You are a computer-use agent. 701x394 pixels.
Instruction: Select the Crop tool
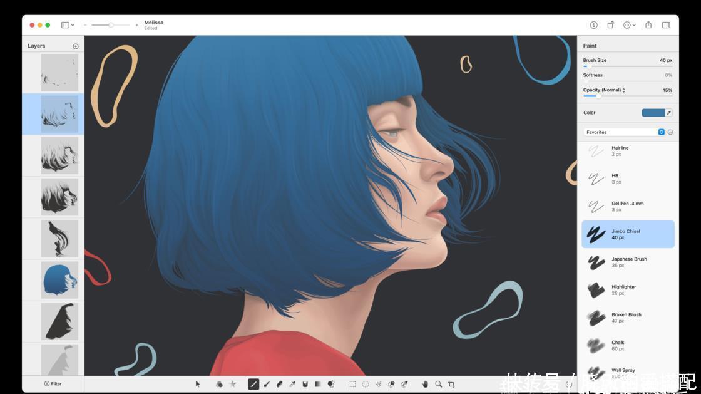(x=451, y=384)
